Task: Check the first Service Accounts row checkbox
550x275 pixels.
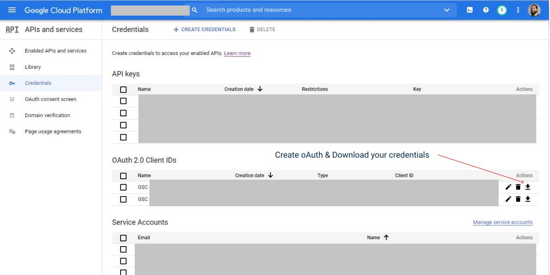Action: 123,249
